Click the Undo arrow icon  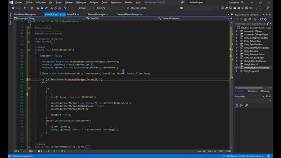coord(65,8)
